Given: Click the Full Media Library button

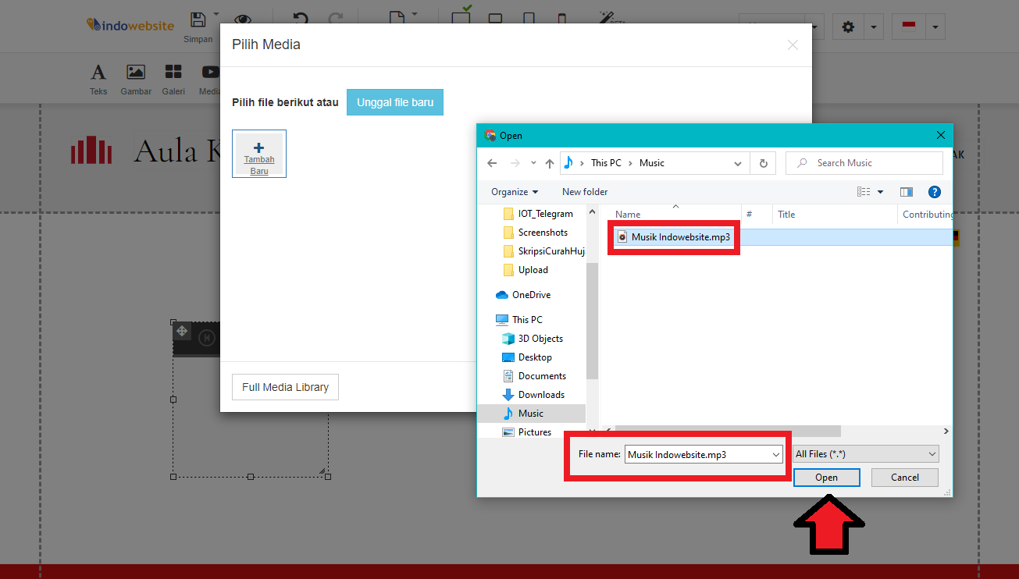Looking at the screenshot, I should coord(285,387).
